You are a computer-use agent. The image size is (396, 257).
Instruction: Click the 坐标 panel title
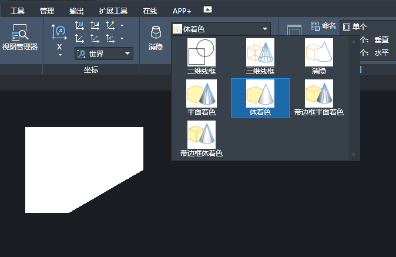click(x=91, y=70)
